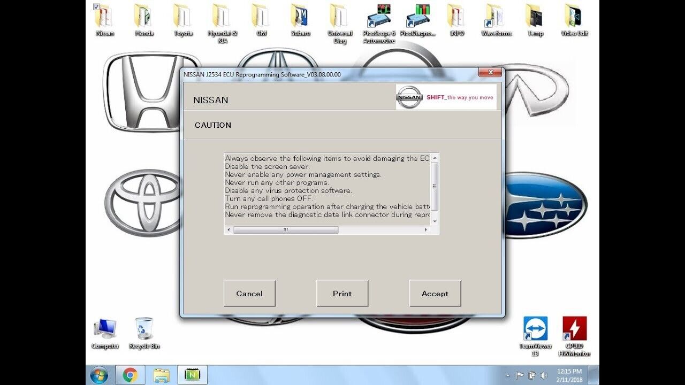The image size is (685, 385).
Task: Close the Nissan J2534 reprogramming dialog
Action: point(490,73)
